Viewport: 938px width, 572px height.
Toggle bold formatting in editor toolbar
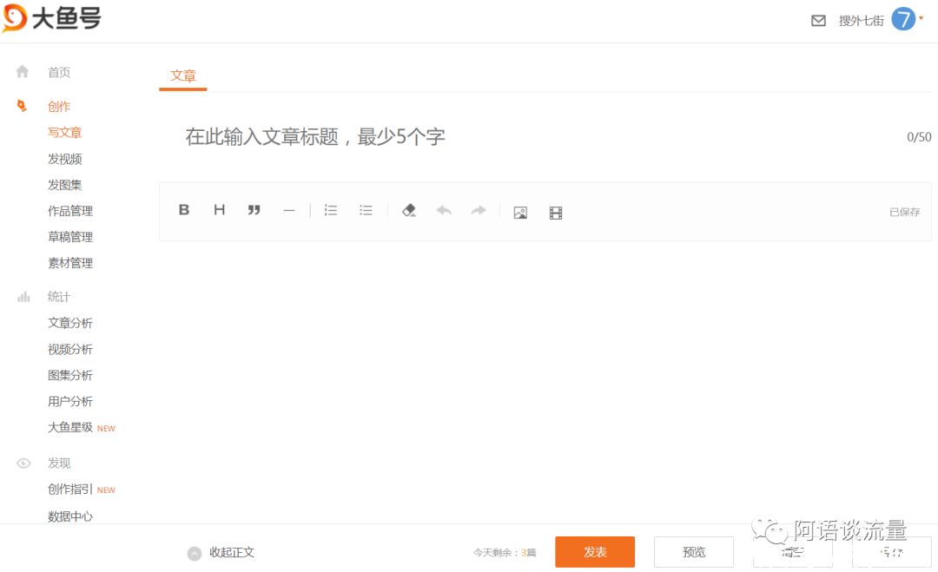tap(184, 210)
